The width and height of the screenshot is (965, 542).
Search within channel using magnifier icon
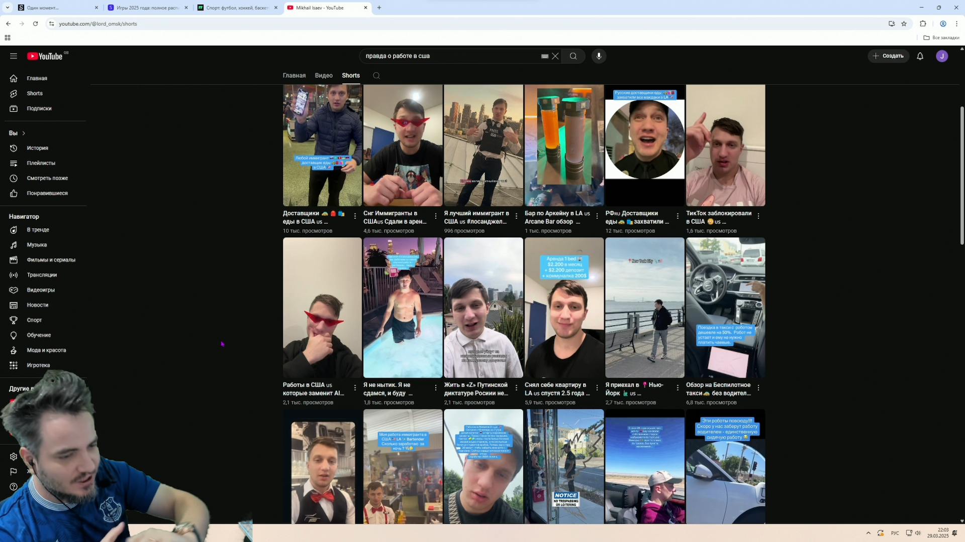coord(376,76)
